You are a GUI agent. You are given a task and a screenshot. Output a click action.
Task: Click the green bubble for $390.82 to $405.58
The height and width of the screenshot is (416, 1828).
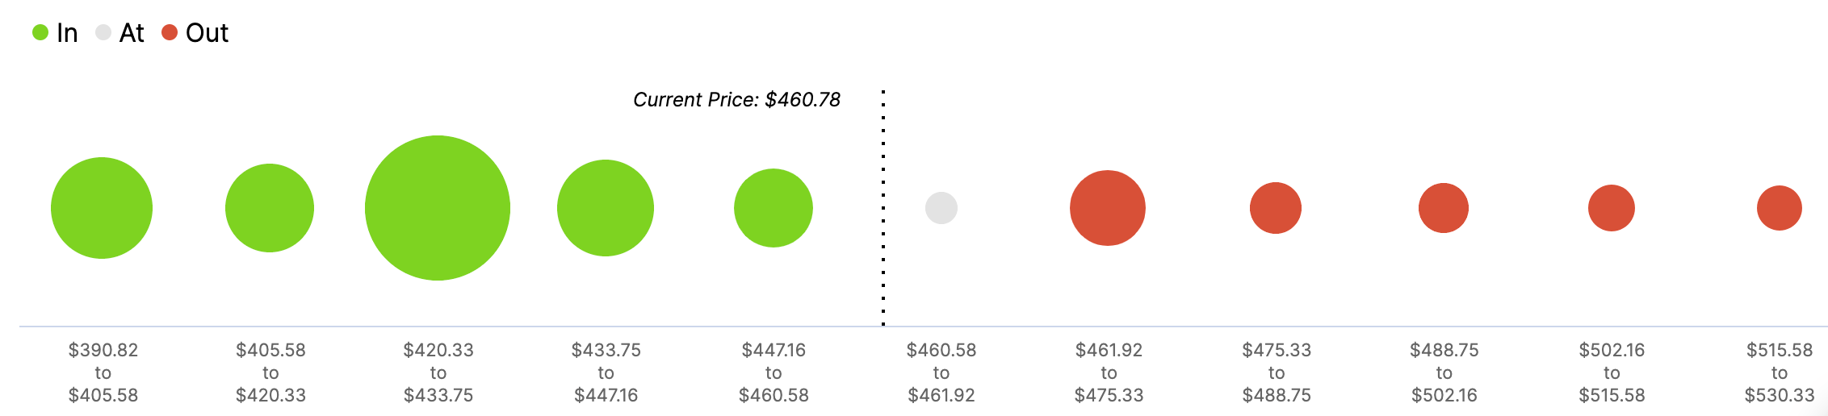coord(102,208)
